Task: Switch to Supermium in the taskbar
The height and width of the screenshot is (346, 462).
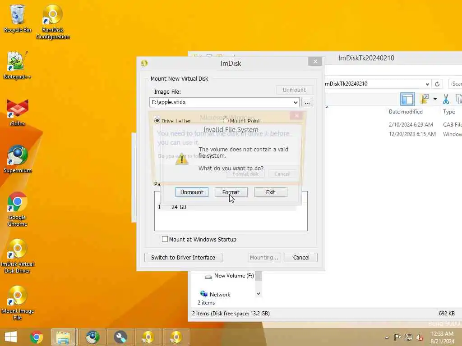Action: tap(92, 337)
